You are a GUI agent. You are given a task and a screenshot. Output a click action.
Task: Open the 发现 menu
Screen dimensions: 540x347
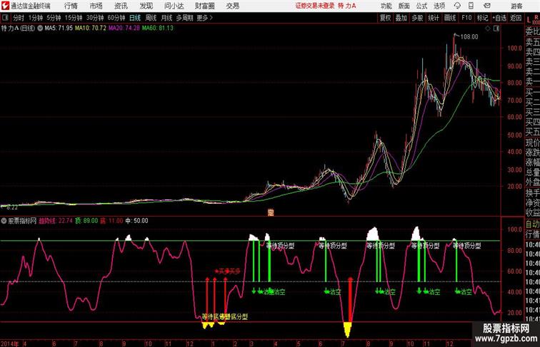pos(146,6)
